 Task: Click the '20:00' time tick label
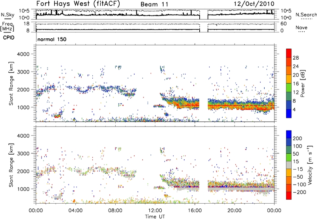[235, 211]
